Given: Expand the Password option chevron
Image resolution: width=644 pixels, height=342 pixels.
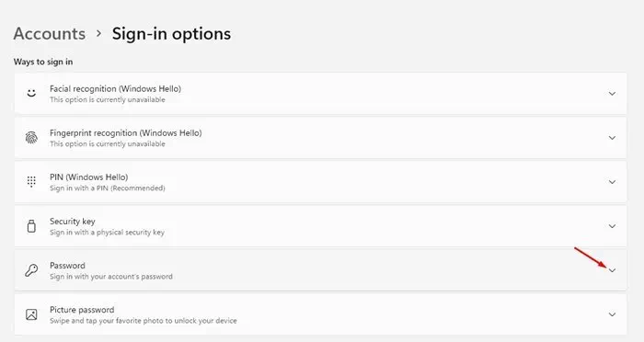Looking at the screenshot, I should [612, 270].
